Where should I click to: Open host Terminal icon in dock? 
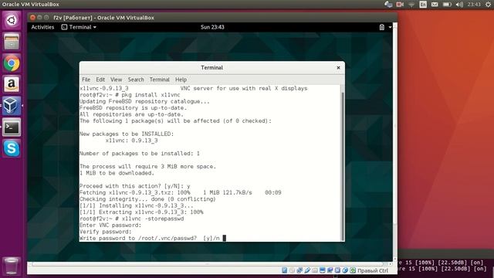click(x=12, y=127)
